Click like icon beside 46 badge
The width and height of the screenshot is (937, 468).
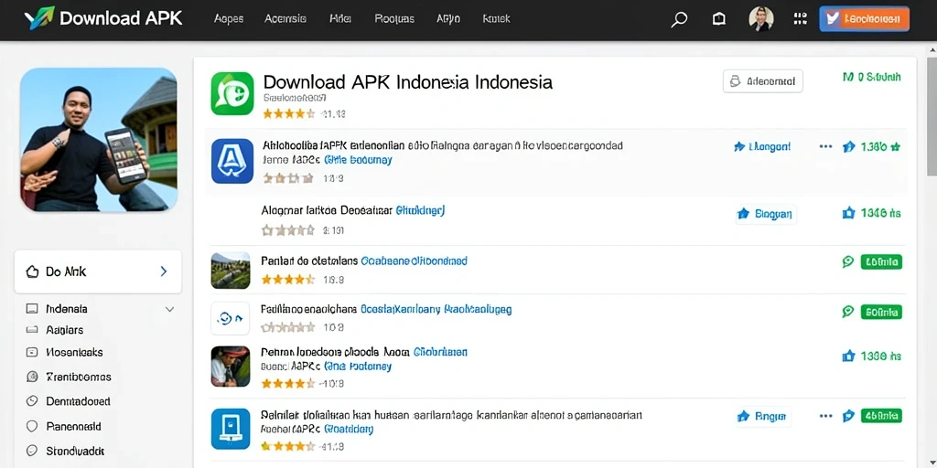pos(848,416)
